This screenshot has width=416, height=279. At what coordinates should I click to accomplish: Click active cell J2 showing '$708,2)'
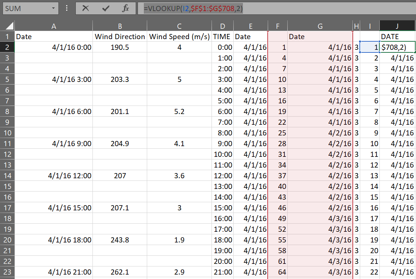397,47
